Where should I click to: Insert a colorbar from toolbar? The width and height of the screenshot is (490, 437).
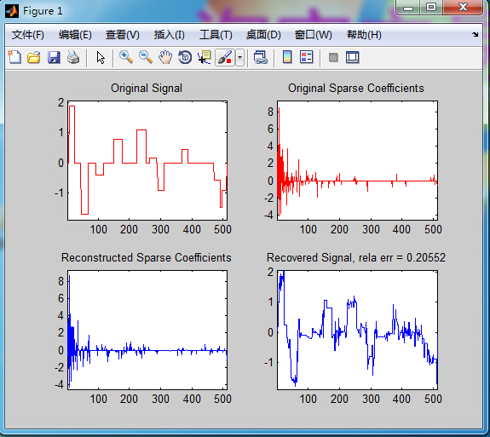(x=287, y=57)
